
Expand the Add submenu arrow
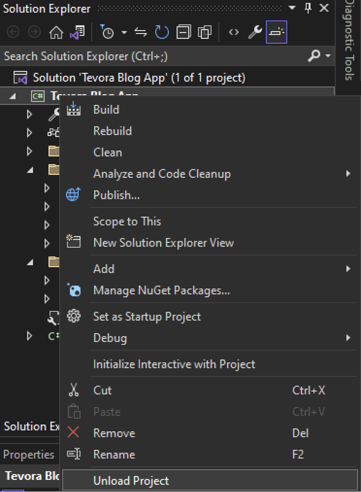point(348,269)
